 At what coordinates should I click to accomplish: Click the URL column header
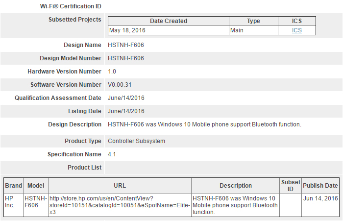(120, 186)
